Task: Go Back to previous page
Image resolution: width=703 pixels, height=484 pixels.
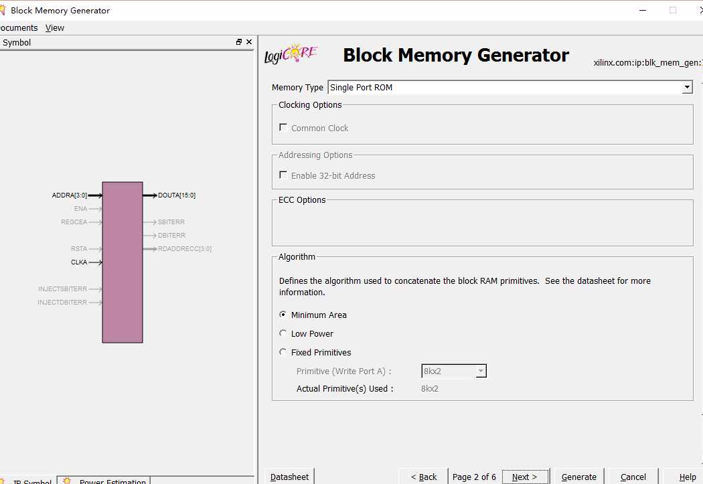Action: pos(424,477)
